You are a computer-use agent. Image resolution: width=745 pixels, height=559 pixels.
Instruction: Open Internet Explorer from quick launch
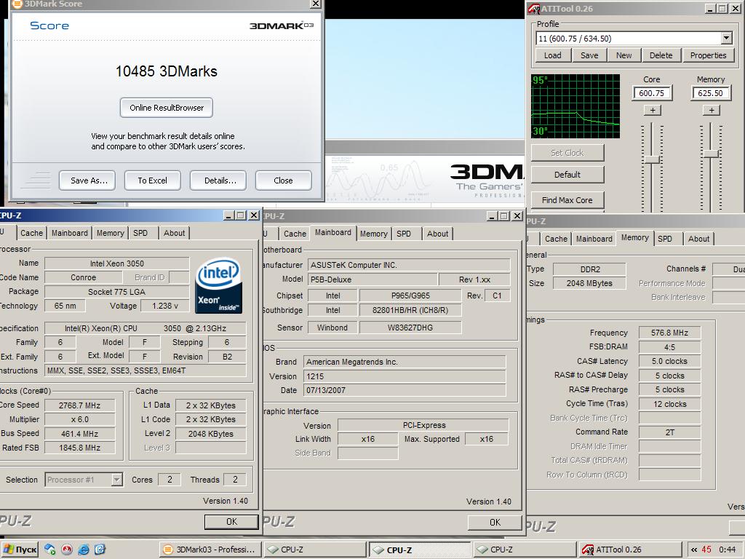(x=84, y=550)
